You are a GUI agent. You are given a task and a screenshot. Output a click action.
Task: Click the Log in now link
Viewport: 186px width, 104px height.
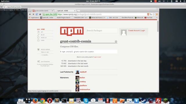(x=97, y=57)
